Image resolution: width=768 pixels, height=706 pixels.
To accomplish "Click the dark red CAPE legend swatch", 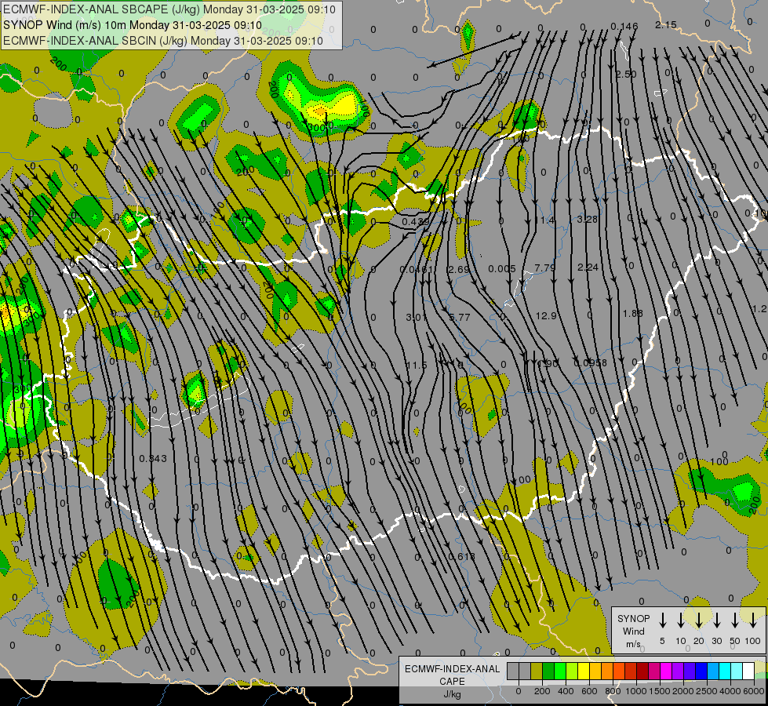I will click(x=642, y=671).
